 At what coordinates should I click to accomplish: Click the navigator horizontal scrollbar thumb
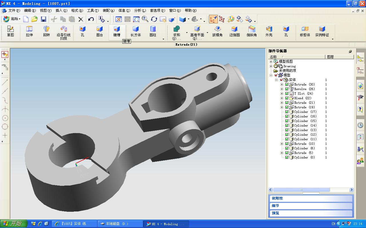click(301, 190)
